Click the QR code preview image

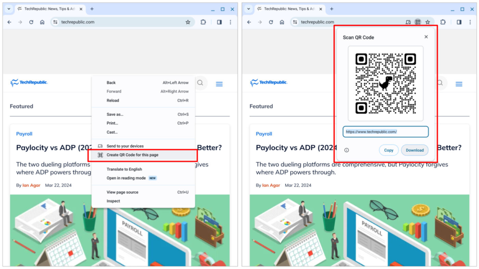[385, 83]
